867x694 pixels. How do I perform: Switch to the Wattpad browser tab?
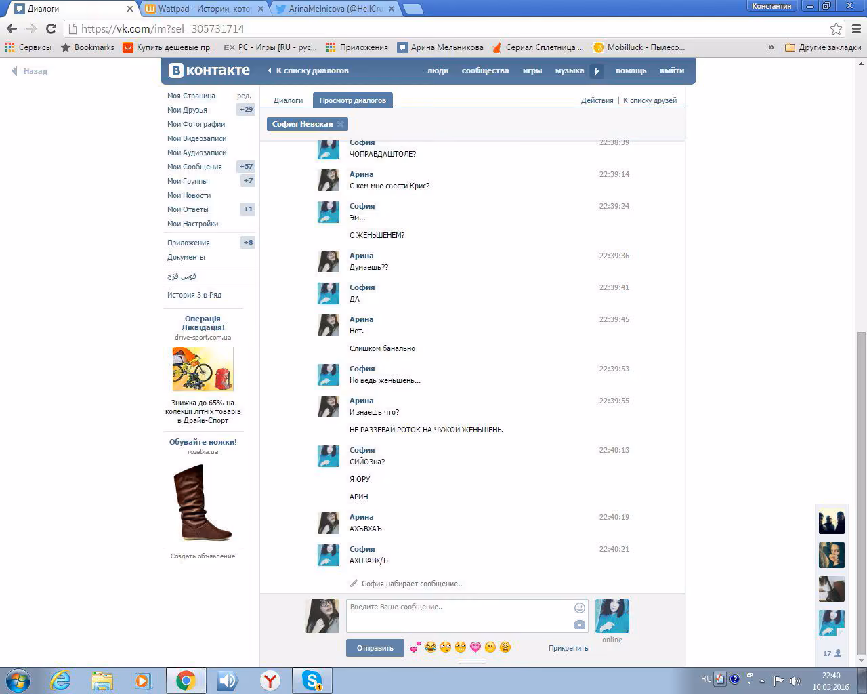click(205, 9)
